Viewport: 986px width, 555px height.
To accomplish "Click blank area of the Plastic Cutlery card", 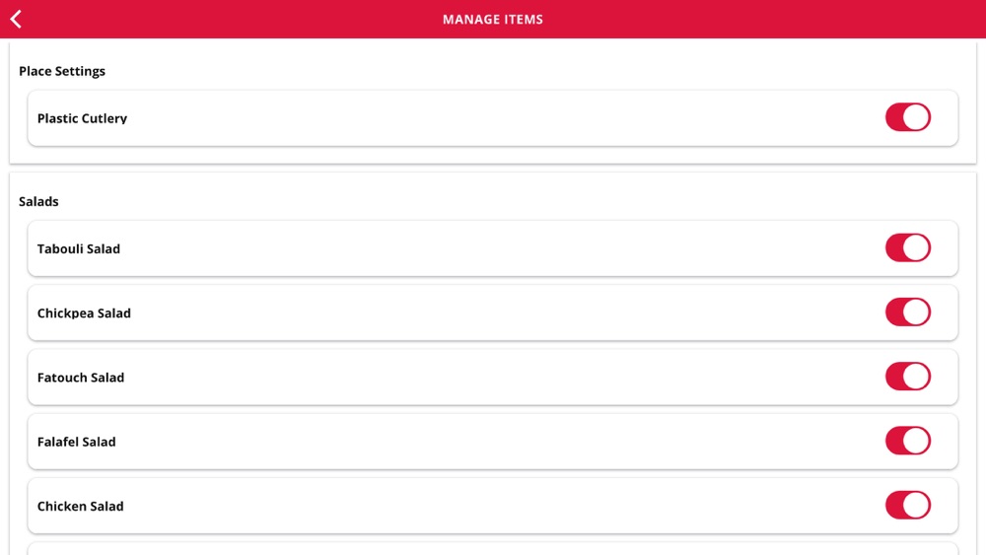I will [x=503, y=118].
